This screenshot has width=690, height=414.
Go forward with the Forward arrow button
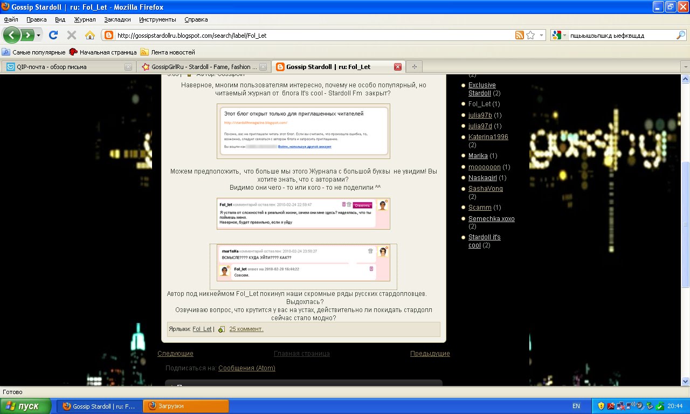[x=27, y=35]
